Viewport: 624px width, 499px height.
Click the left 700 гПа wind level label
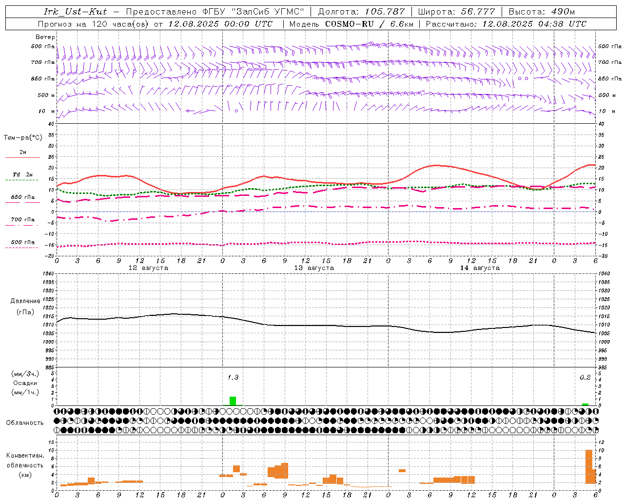coord(43,62)
